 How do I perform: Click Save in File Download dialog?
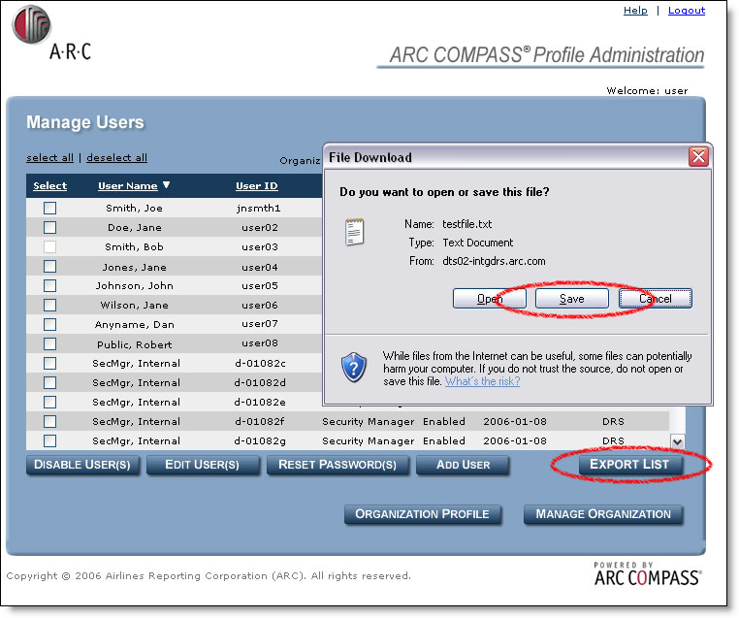[x=571, y=299]
